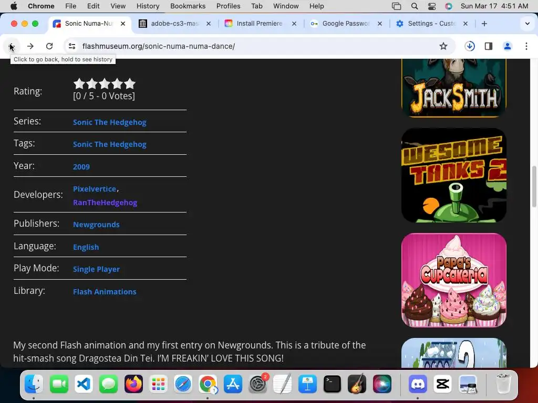Open Chrome downloads icon
Viewport: 538px width, 403px height.
pos(470,46)
